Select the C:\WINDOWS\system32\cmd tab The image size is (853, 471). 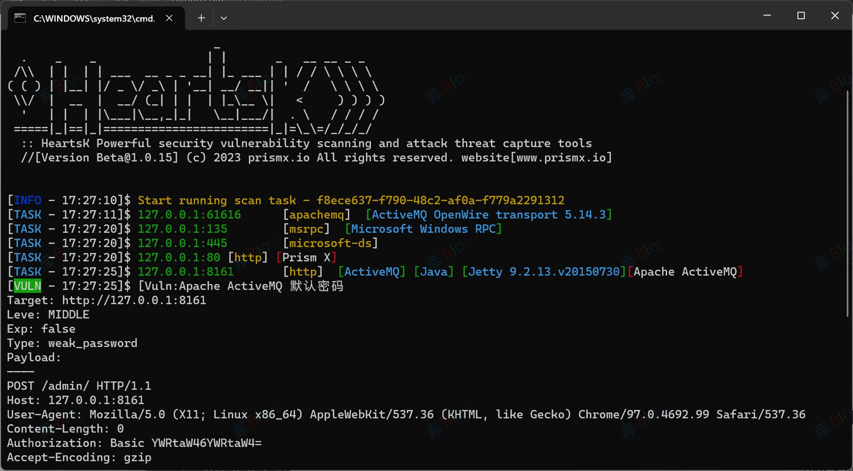(x=94, y=18)
